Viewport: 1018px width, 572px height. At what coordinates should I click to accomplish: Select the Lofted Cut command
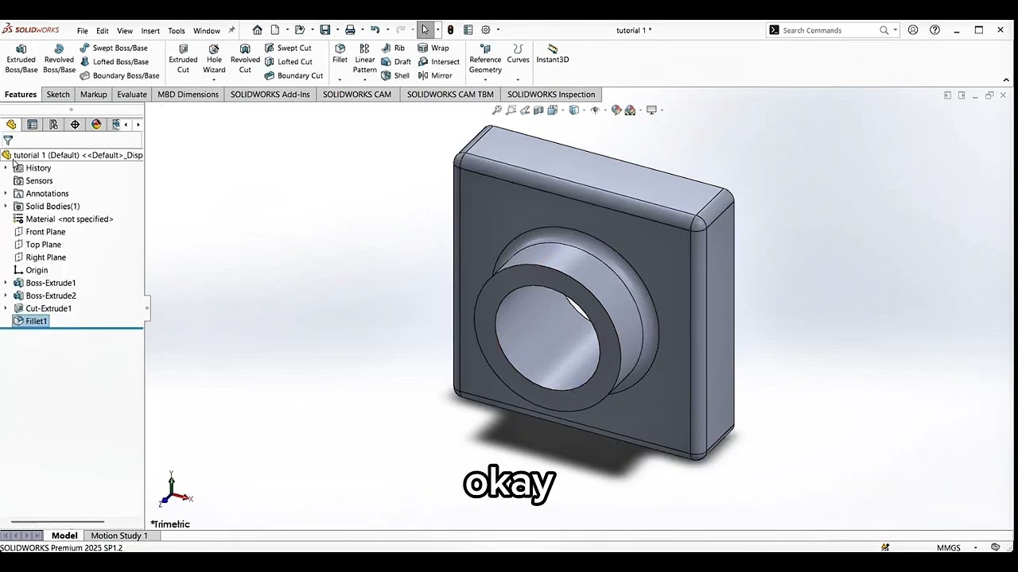coord(288,62)
